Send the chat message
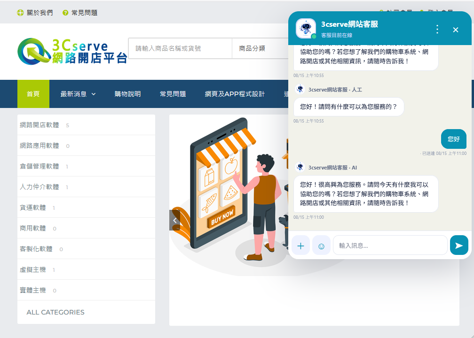The width and height of the screenshot is (474, 338). coord(459,246)
